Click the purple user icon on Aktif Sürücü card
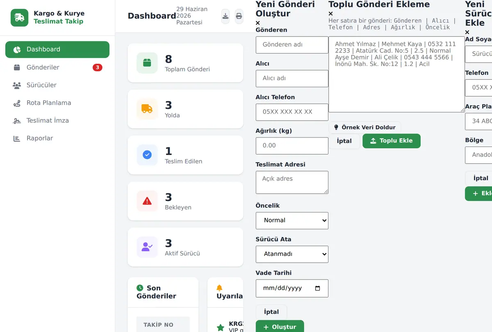 click(x=147, y=247)
